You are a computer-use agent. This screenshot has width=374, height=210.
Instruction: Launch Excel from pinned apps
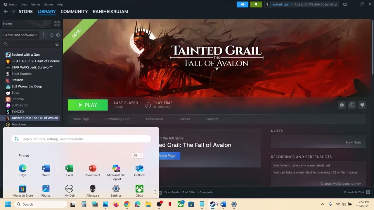(x=69, y=171)
